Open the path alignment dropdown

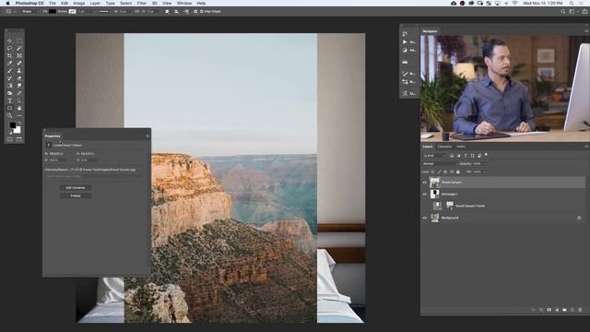point(176,12)
